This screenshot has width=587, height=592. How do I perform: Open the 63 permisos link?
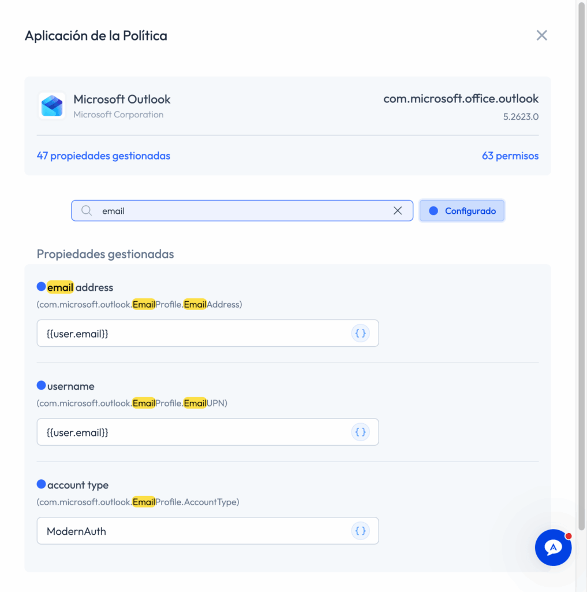pos(510,156)
